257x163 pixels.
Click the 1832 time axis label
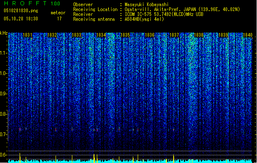click(52, 35)
